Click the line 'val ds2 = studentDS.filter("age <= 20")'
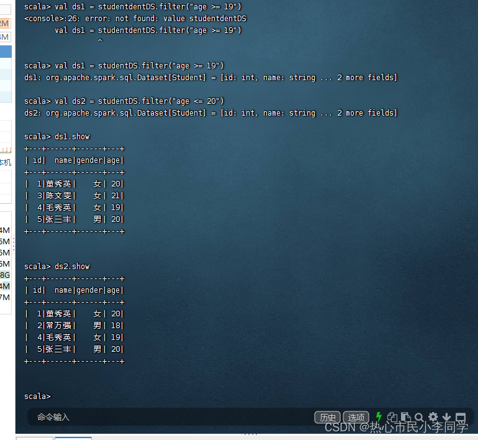 (124, 101)
